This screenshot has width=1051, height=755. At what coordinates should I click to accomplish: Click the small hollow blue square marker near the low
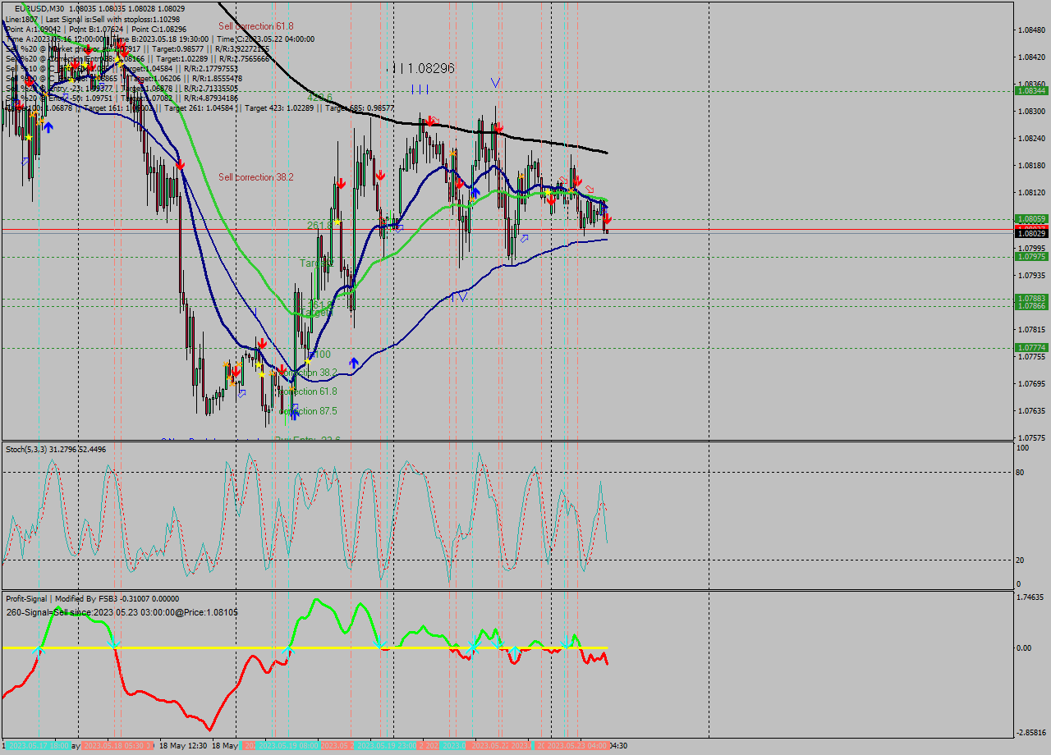pyautogui.click(x=294, y=407)
